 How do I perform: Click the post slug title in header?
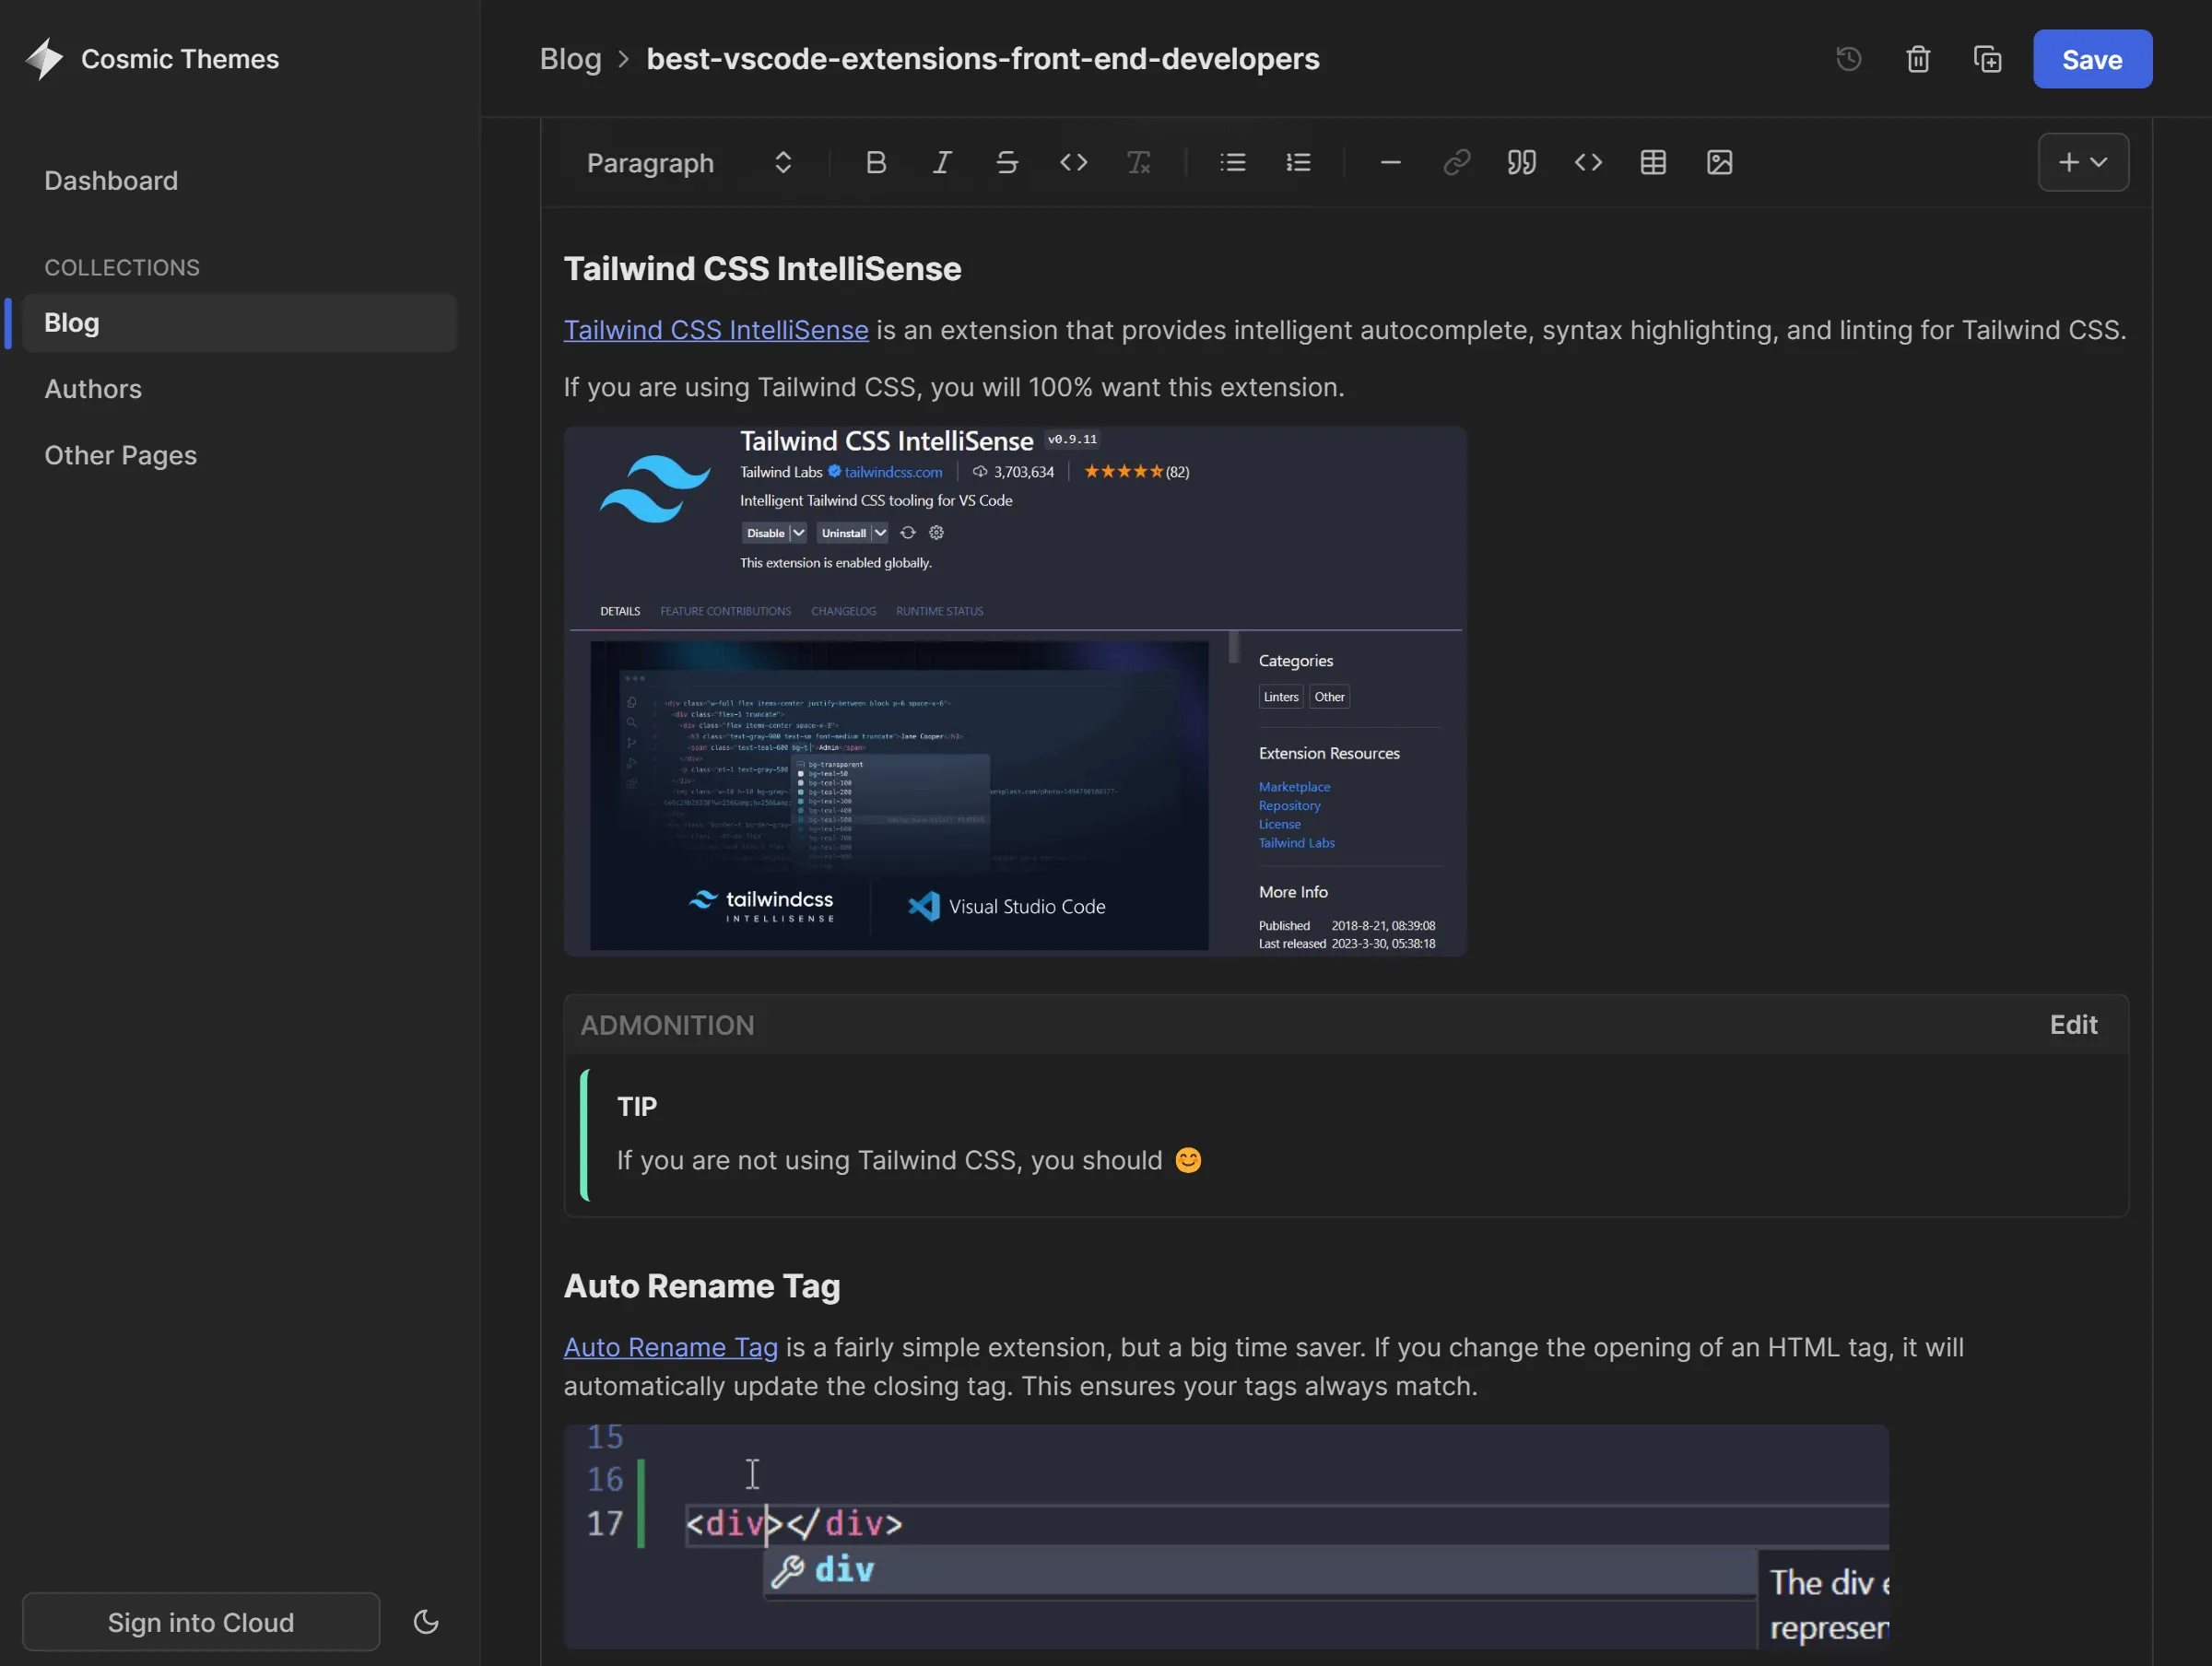(983, 59)
